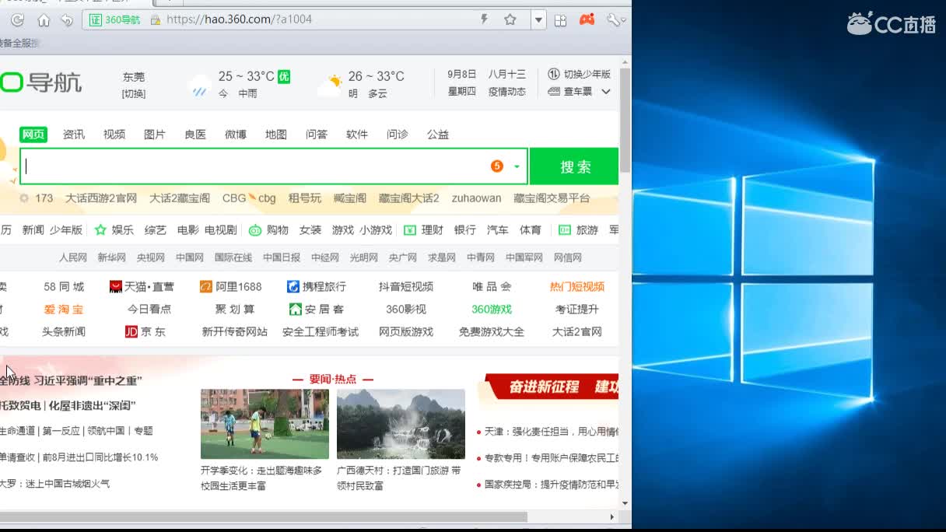
Task: Open the 电视剧 category
Action: (221, 230)
